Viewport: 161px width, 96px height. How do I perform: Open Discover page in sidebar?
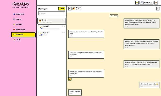click(x=19, y=24)
